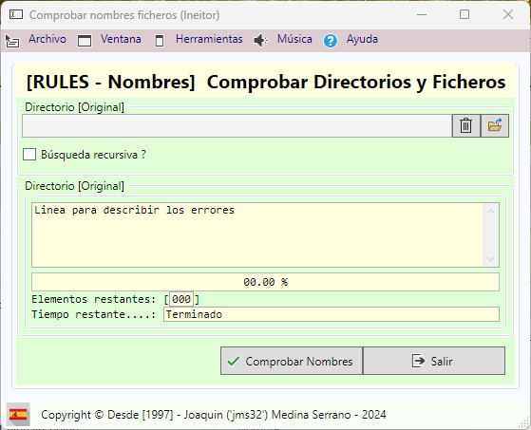Open the Ayuda menu
The image size is (531, 430).
362,39
